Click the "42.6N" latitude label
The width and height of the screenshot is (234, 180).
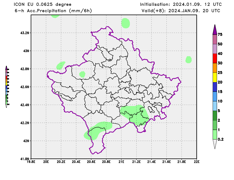[x=25, y=87]
